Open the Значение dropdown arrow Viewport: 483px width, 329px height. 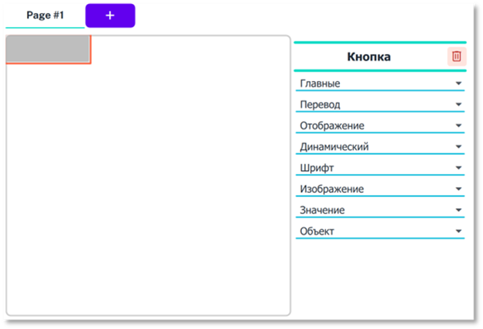(x=458, y=210)
